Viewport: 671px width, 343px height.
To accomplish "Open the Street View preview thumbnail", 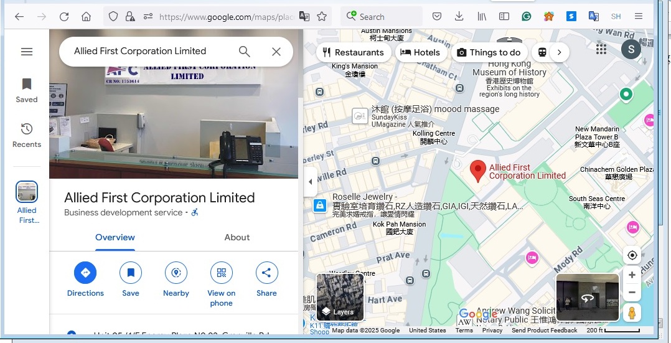I will pyautogui.click(x=588, y=297).
